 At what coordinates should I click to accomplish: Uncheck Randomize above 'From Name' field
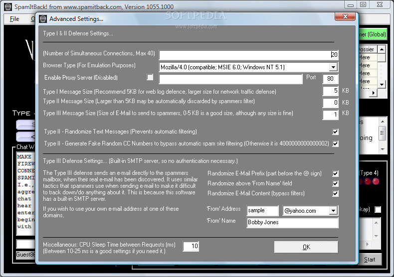click(335, 183)
